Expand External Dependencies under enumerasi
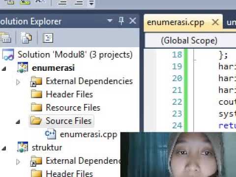The width and height of the screenshot is (236, 177). coord(18,82)
